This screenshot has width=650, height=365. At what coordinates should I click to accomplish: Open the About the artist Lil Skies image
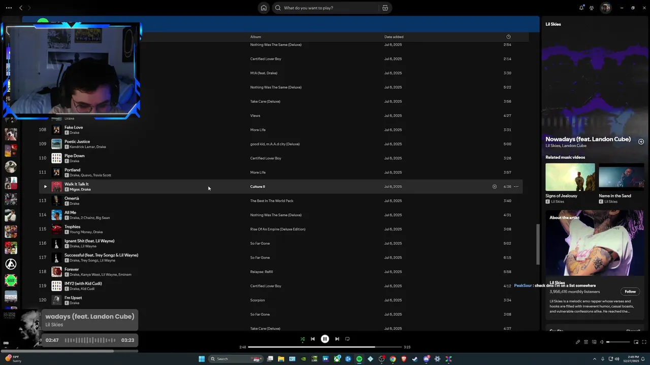595,243
